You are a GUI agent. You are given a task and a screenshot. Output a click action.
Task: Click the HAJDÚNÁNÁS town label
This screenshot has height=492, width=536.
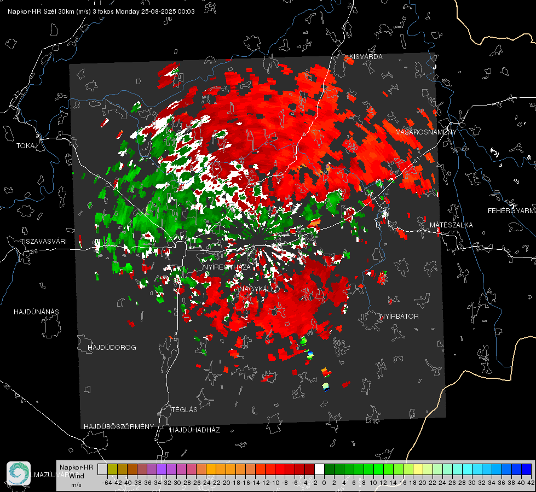point(36,312)
